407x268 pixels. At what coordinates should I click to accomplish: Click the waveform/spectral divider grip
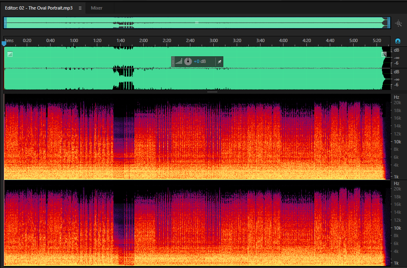[212, 92]
